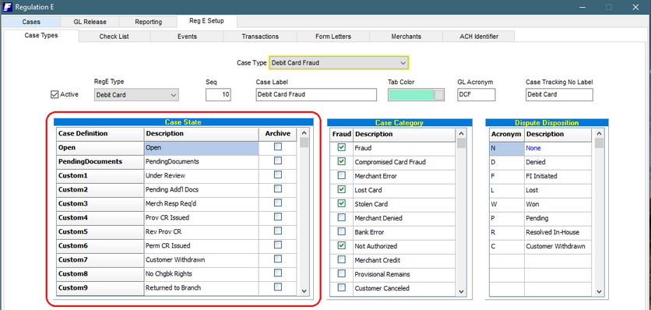
Task: Click the None disposition description
Action: pos(558,148)
